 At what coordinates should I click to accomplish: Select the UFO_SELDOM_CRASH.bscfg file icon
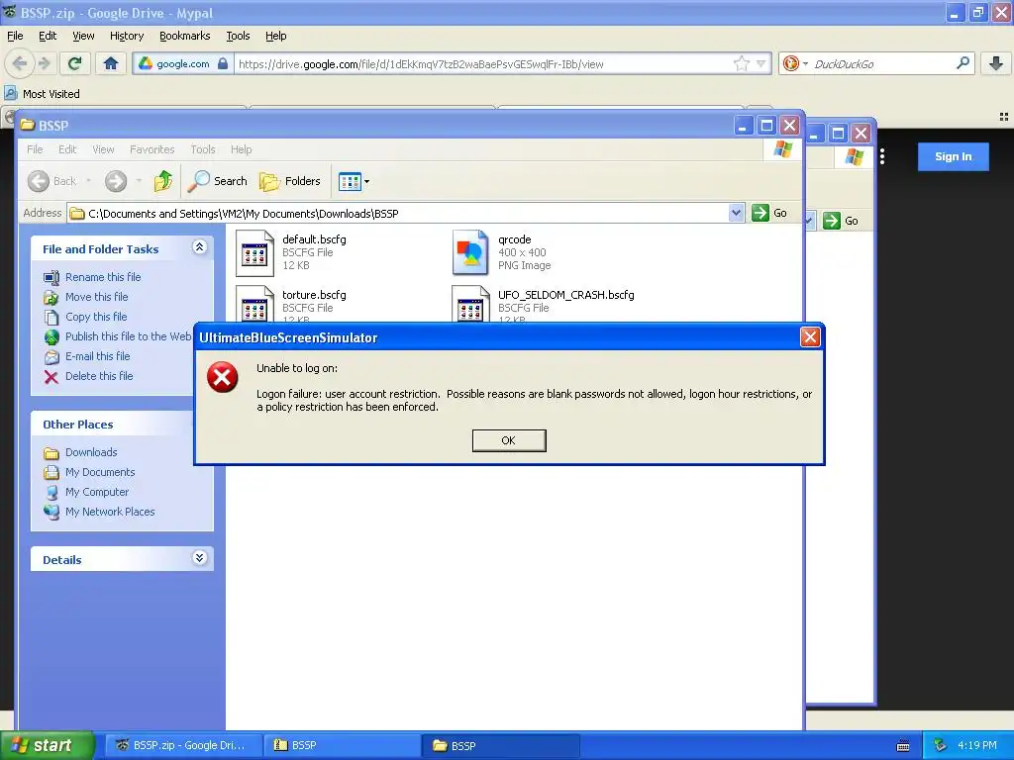tap(470, 304)
